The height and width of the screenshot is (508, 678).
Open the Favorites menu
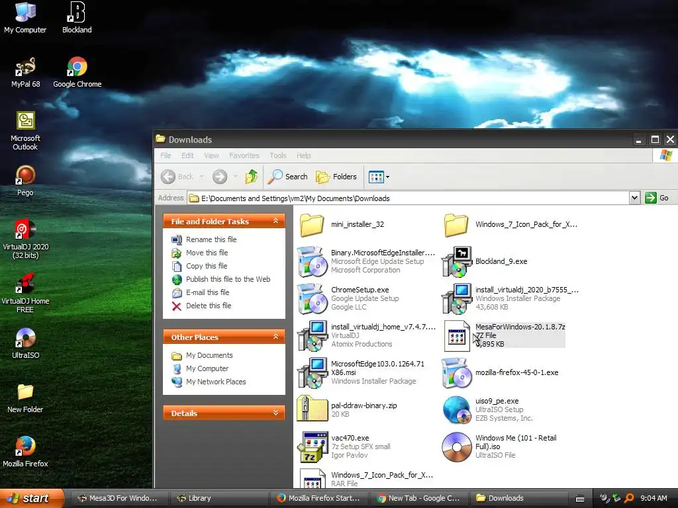point(244,155)
